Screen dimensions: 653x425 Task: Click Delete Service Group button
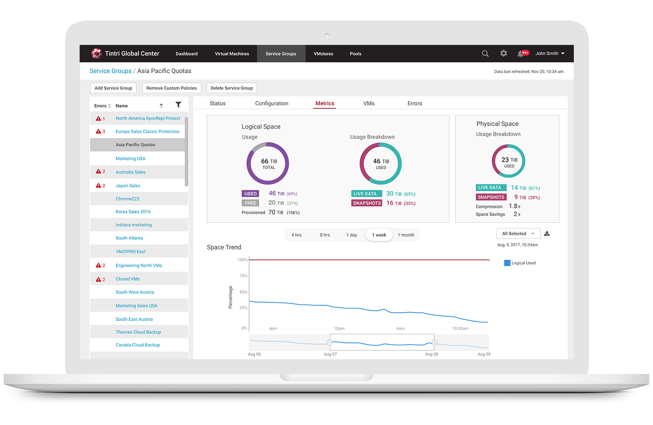point(232,88)
